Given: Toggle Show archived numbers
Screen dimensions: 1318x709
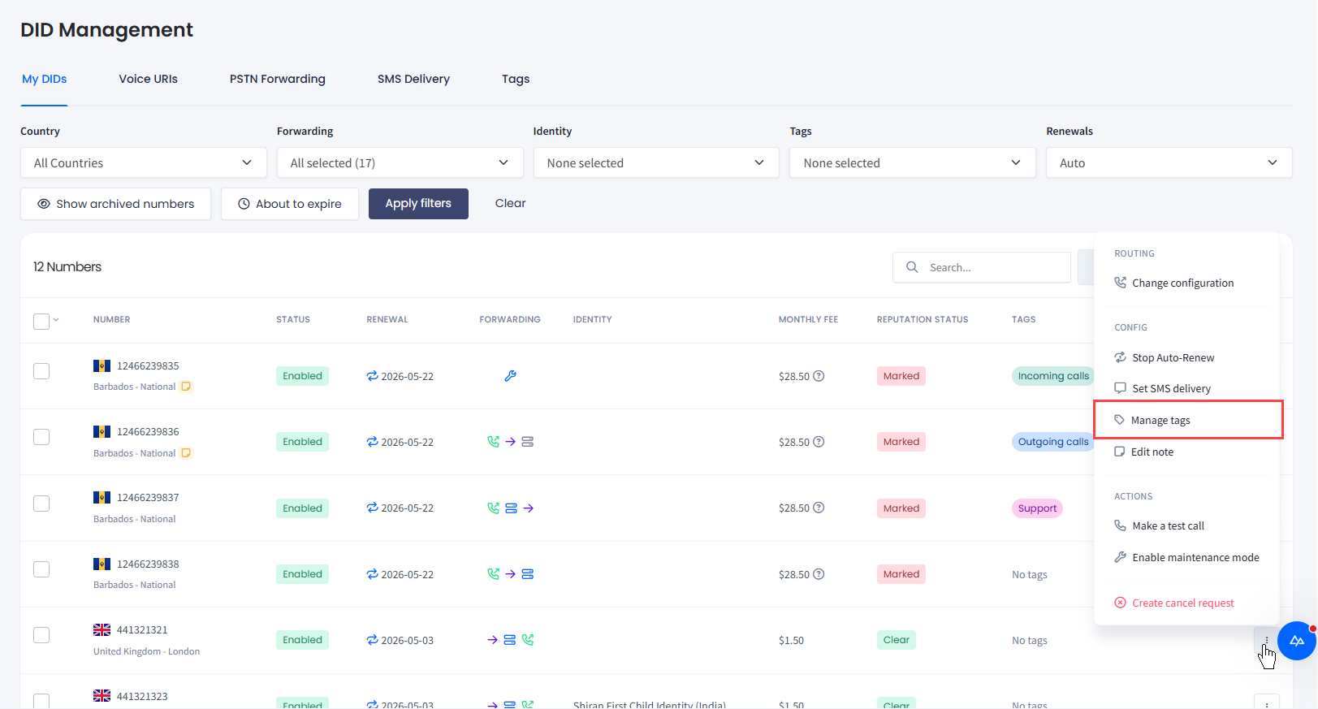Looking at the screenshot, I should coord(115,204).
